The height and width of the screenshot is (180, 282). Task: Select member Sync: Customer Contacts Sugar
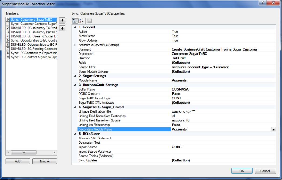coord(31,24)
